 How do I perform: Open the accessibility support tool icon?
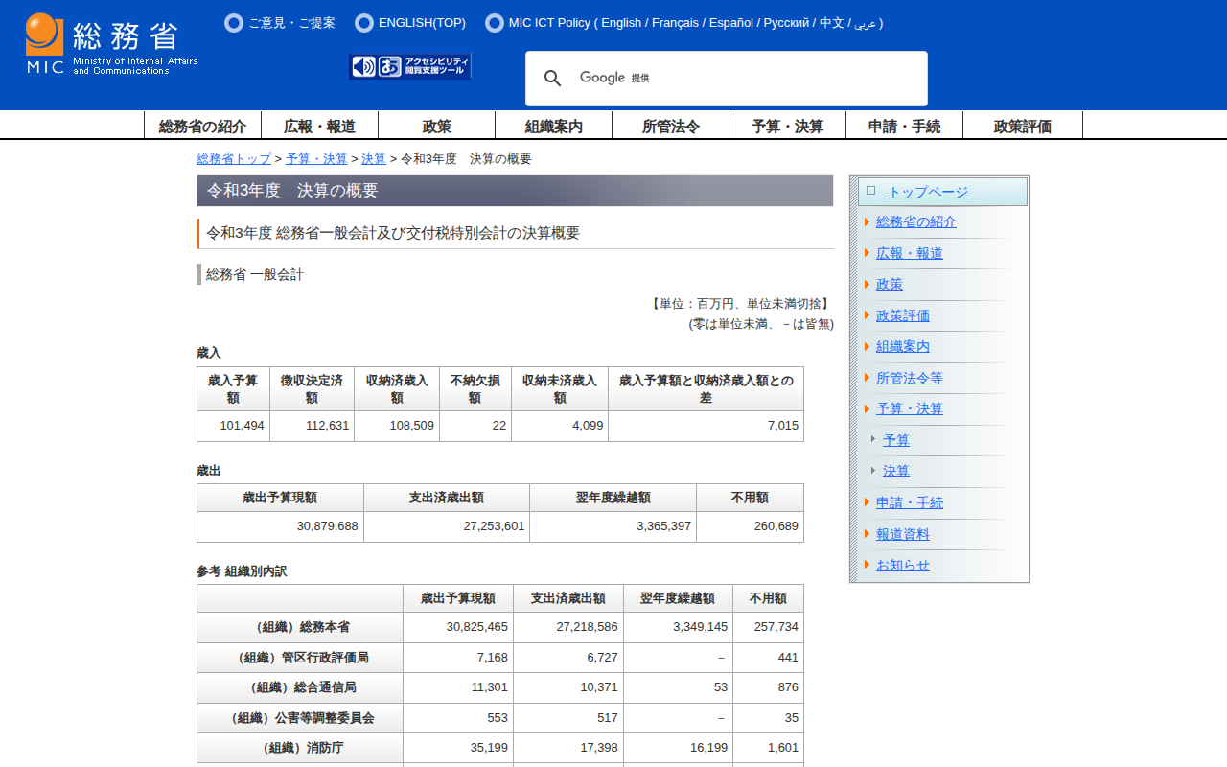(410, 66)
